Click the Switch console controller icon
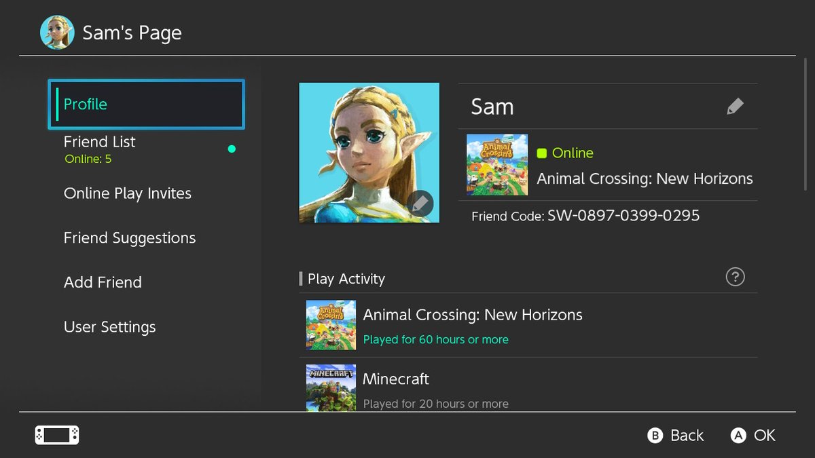Image resolution: width=815 pixels, height=458 pixels. [x=57, y=435]
